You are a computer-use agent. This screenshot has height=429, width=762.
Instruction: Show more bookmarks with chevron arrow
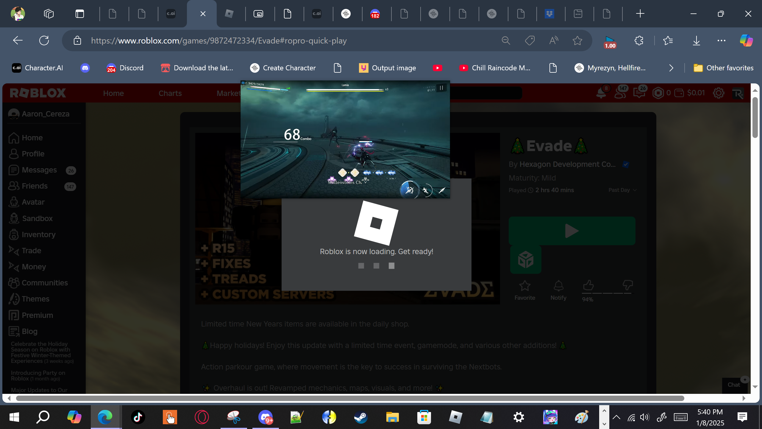(x=671, y=68)
